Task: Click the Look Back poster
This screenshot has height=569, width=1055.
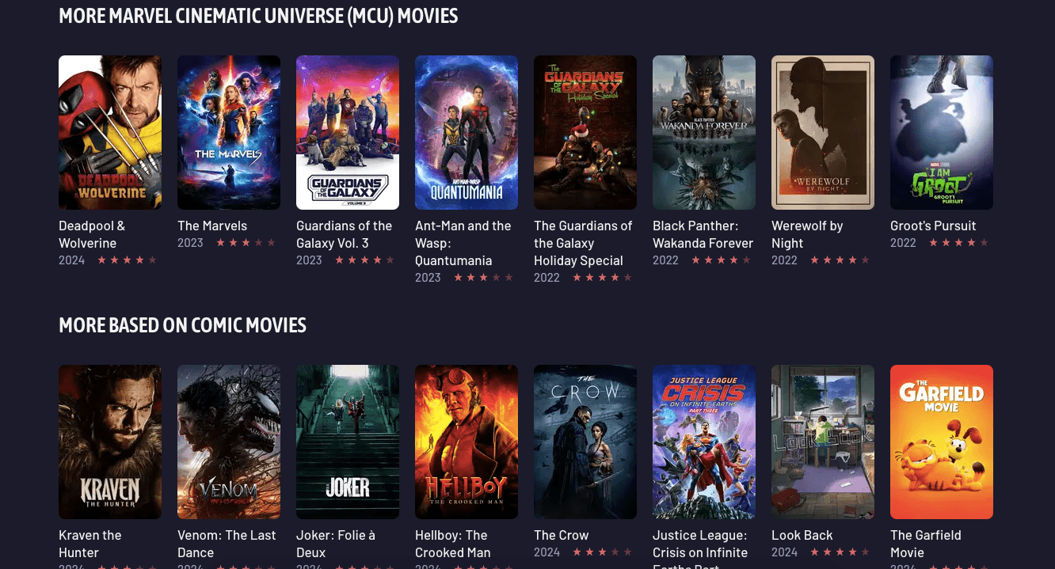Action: 823,442
